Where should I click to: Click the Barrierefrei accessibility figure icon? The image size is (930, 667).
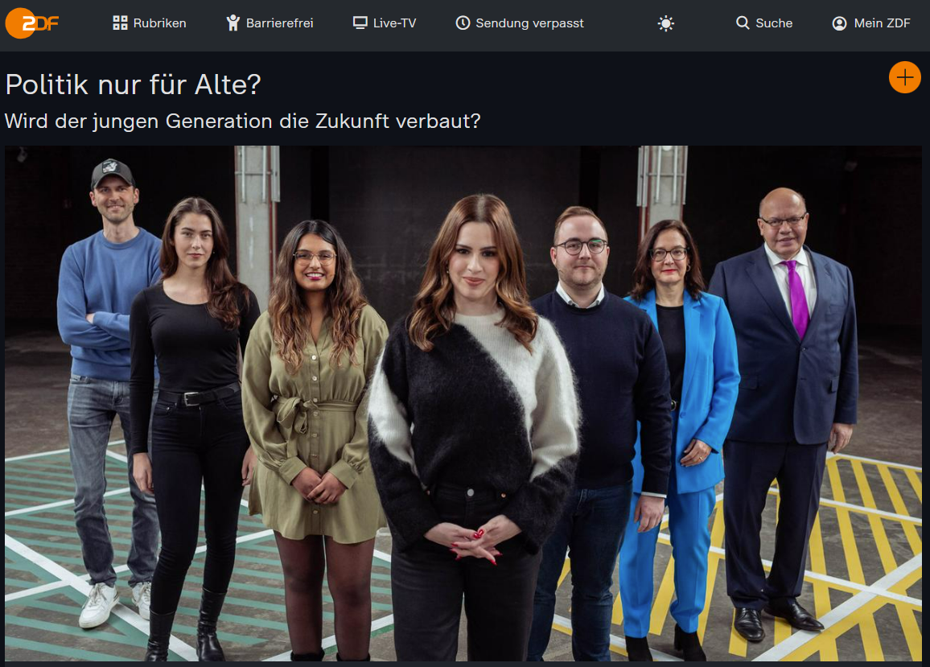tap(233, 23)
